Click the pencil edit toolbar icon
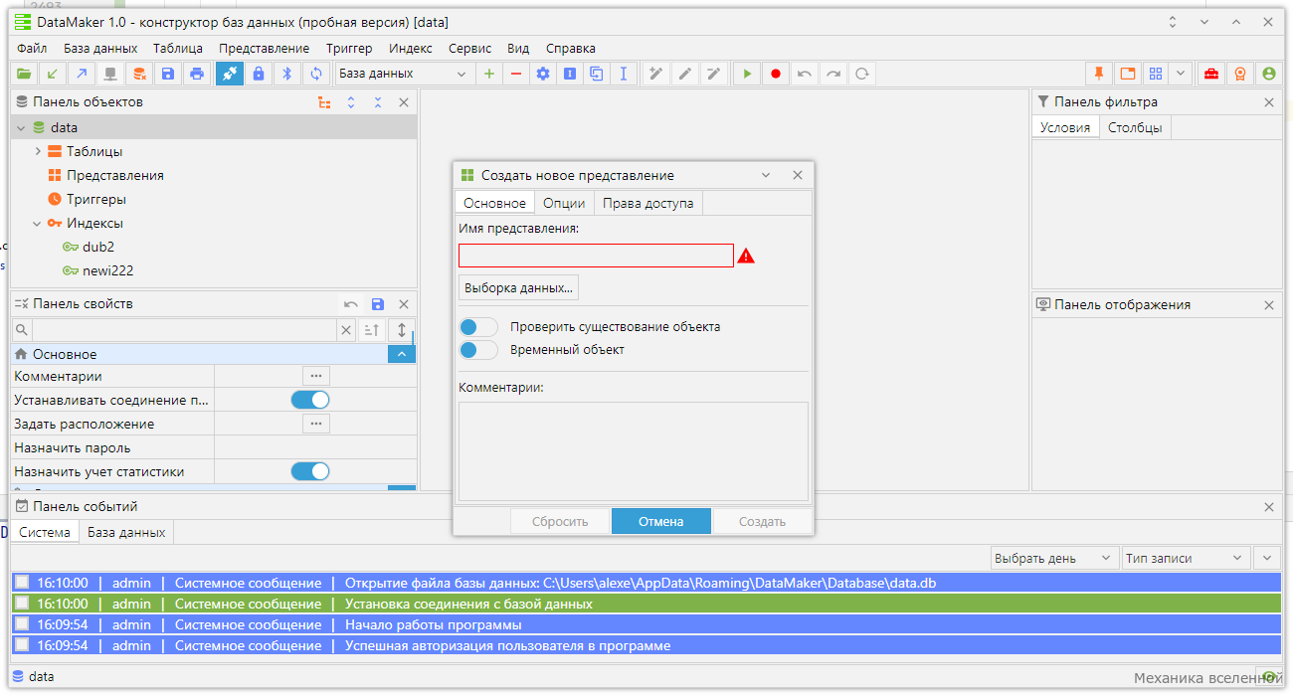 tap(685, 74)
